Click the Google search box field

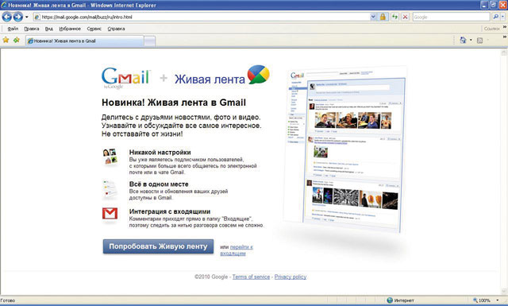[x=451, y=17]
